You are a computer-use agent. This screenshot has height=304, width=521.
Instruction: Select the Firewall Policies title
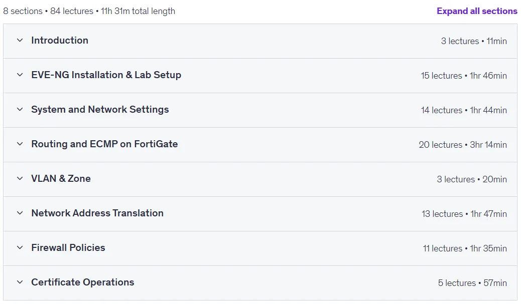(68, 247)
